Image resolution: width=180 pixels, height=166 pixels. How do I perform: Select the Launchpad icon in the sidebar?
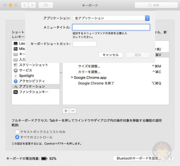(16, 43)
